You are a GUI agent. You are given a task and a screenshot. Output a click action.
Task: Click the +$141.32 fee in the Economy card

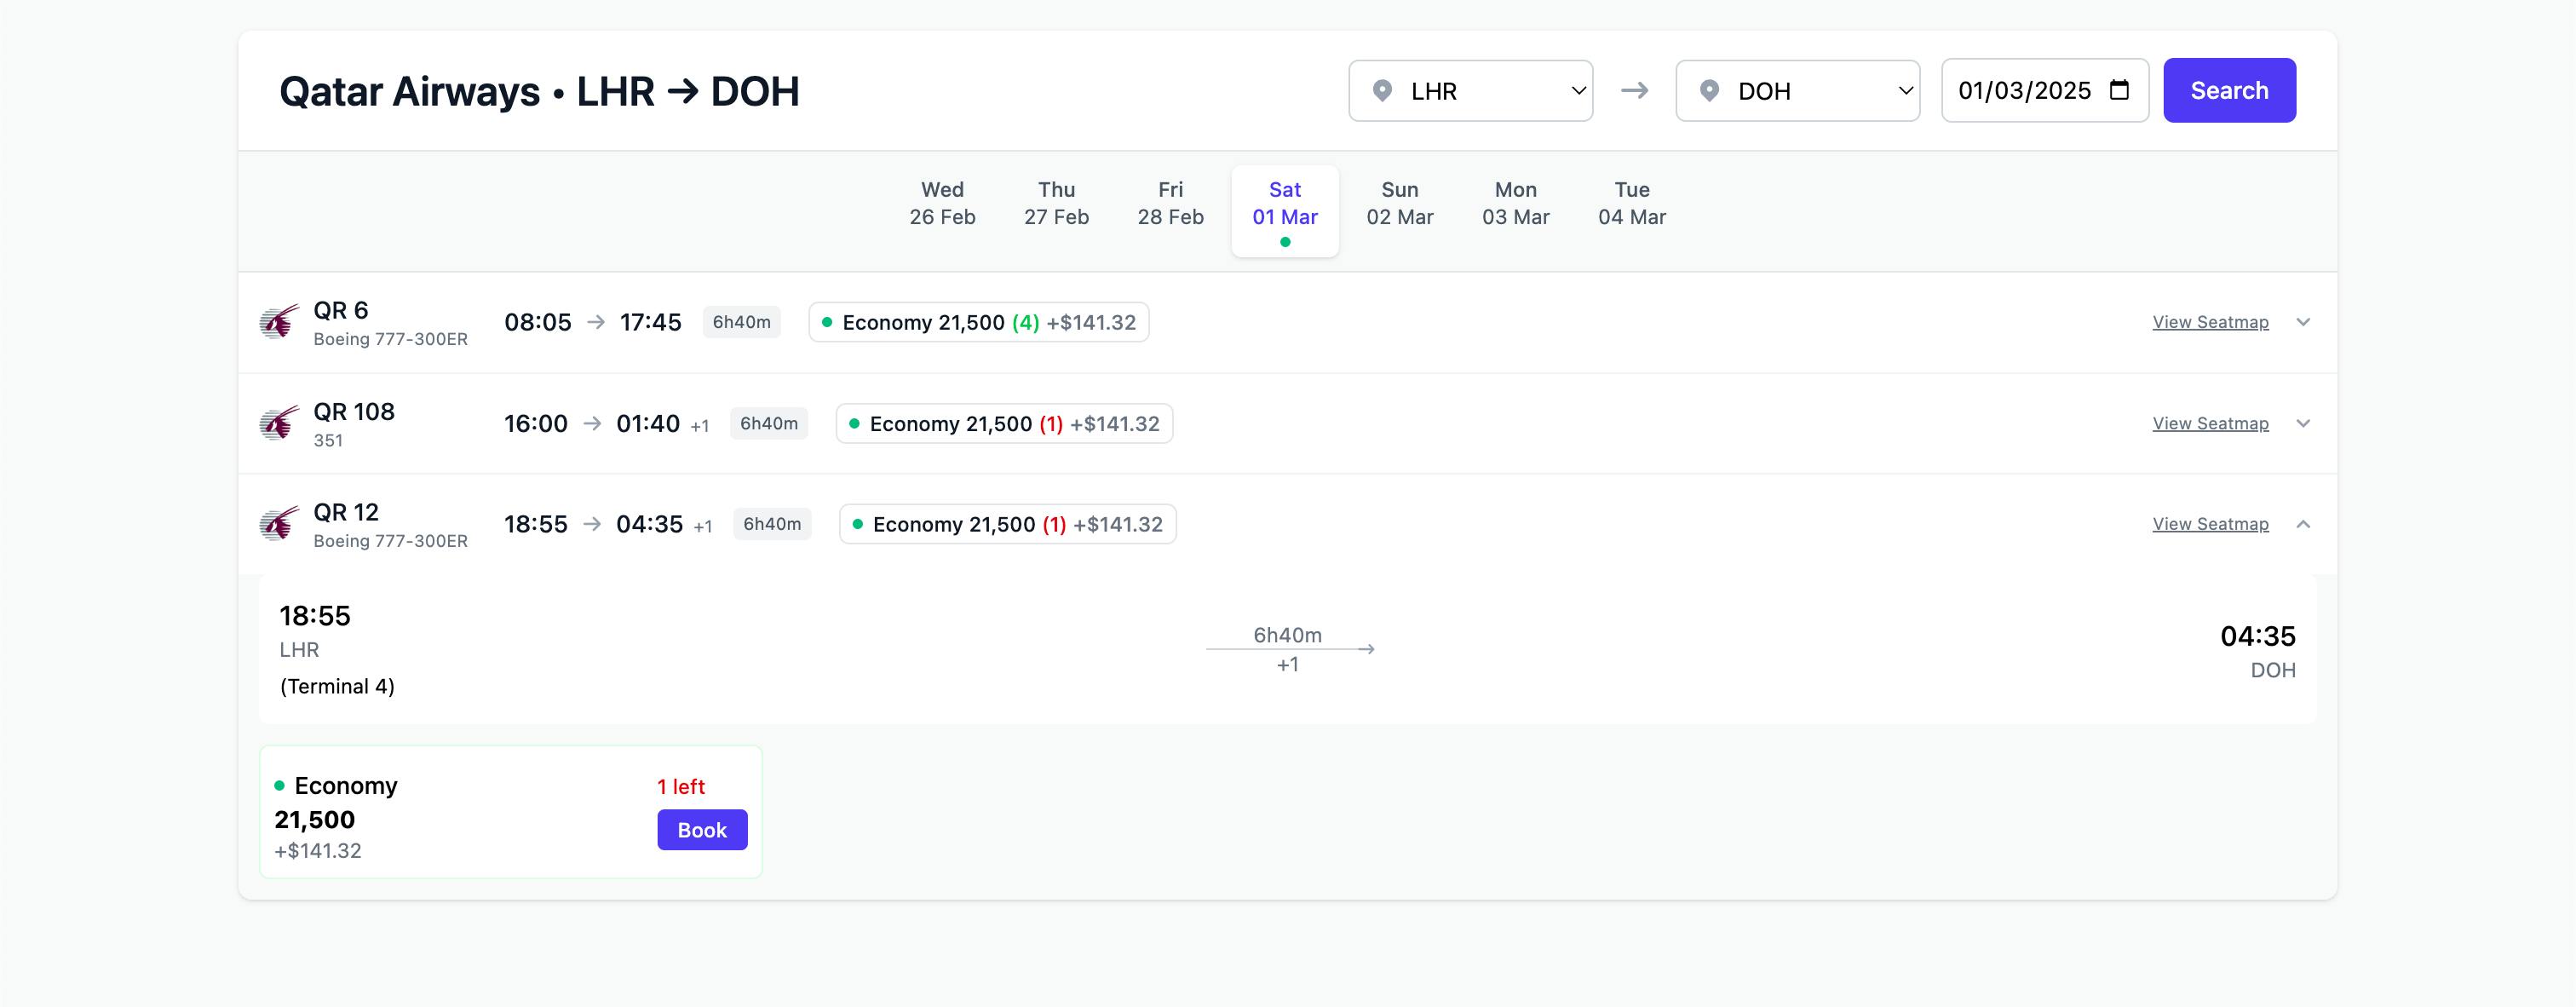[x=318, y=851]
